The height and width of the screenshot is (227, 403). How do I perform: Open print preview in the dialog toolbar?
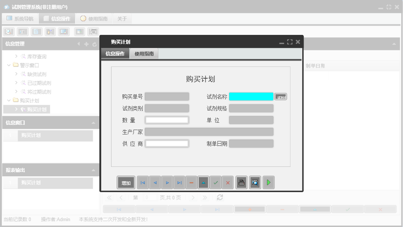pyautogui.click(x=255, y=182)
